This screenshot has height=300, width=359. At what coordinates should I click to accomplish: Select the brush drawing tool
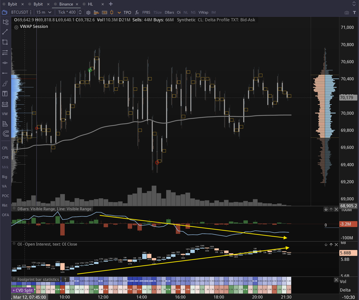pyautogui.click(x=5, y=83)
